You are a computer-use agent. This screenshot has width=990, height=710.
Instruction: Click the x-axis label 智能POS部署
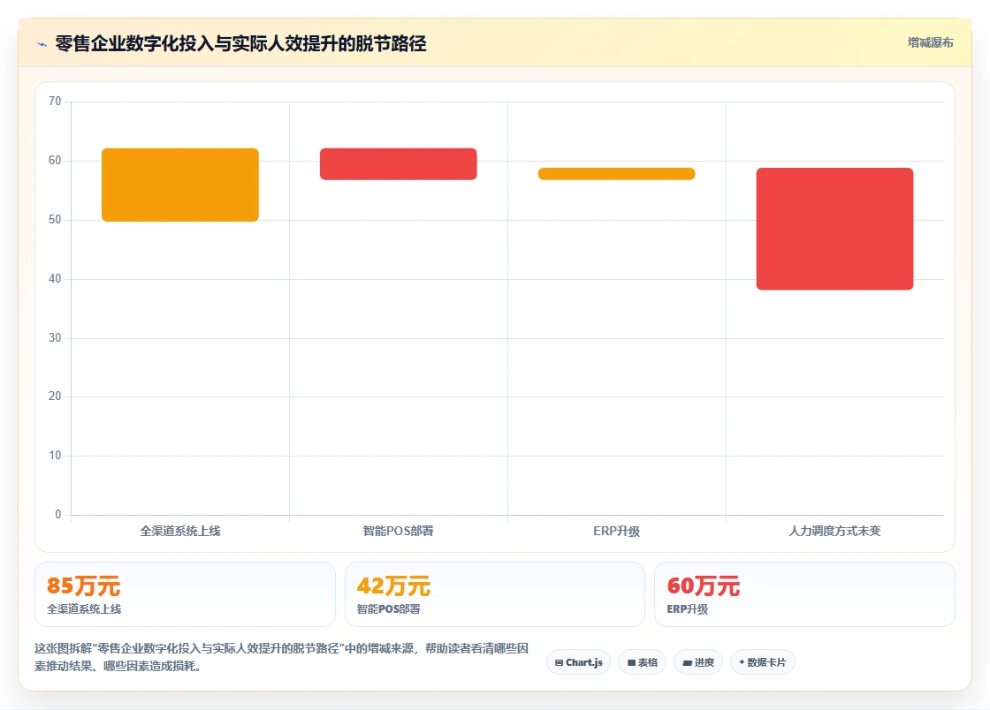[399, 531]
